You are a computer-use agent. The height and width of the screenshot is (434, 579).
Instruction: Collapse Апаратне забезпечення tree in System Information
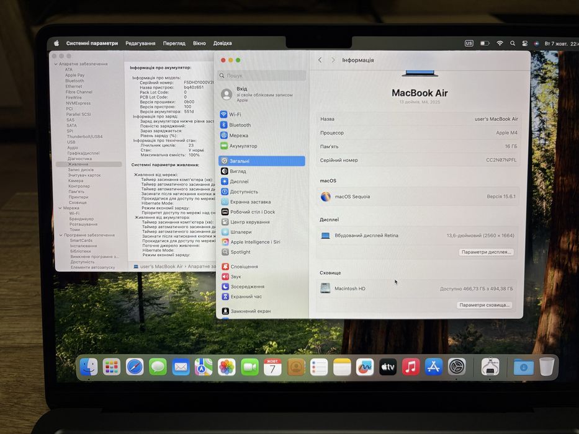pyautogui.click(x=56, y=64)
